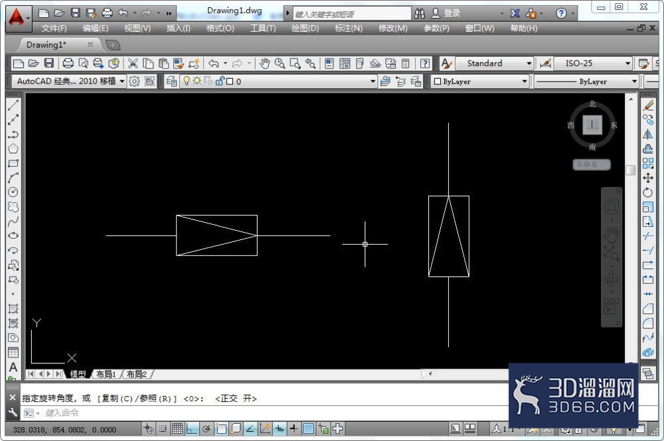Viewport: 664px width, 441px height.
Task: Switch to the 布局2 layout tab
Action: point(136,374)
